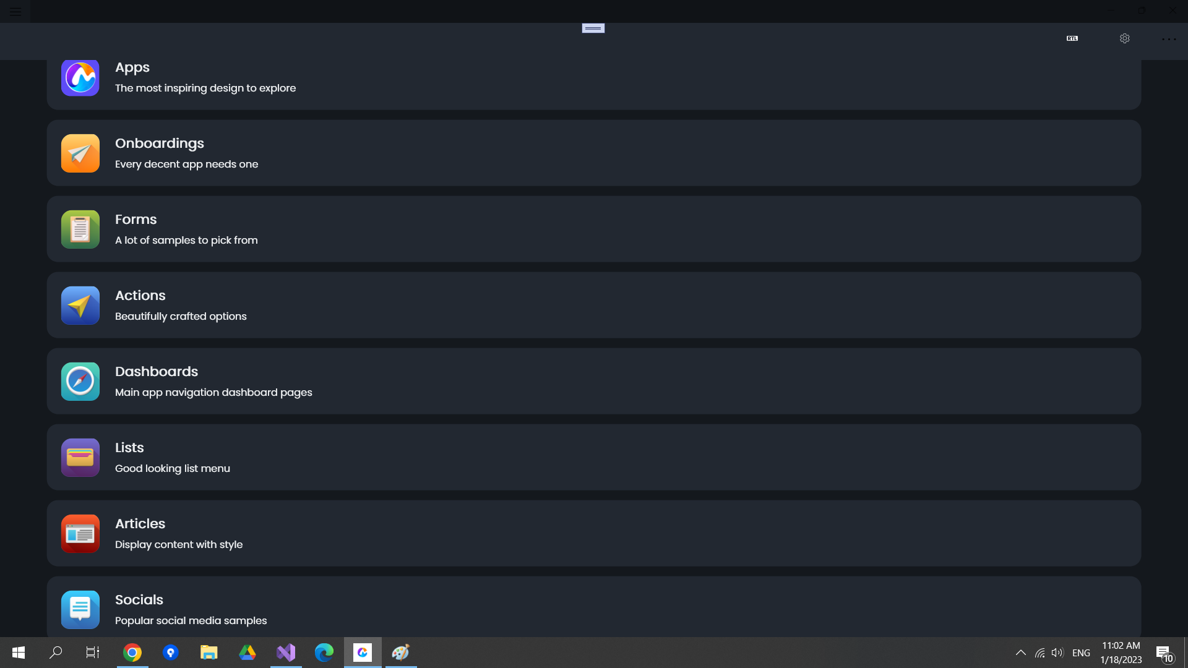Open the hamburger navigation menu

(15, 11)
